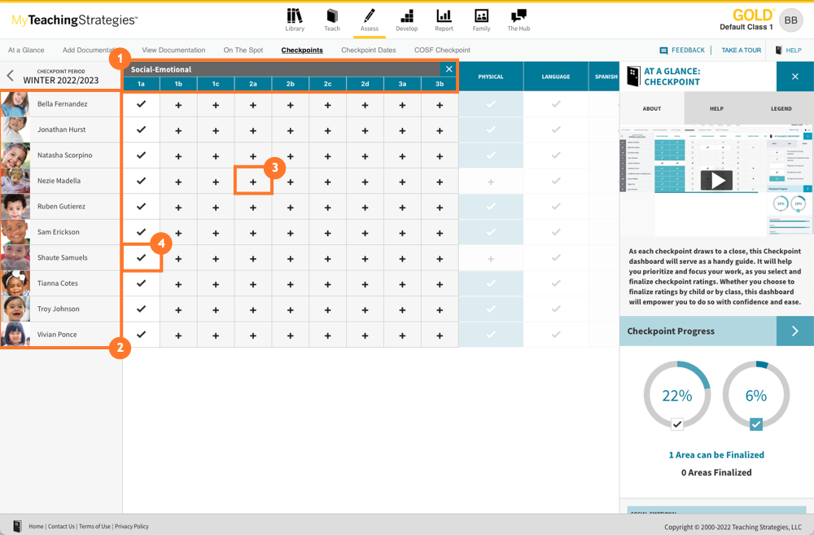Select the Develop blocks icon
This screenshot has width=814, height=535.
[406, 16]
